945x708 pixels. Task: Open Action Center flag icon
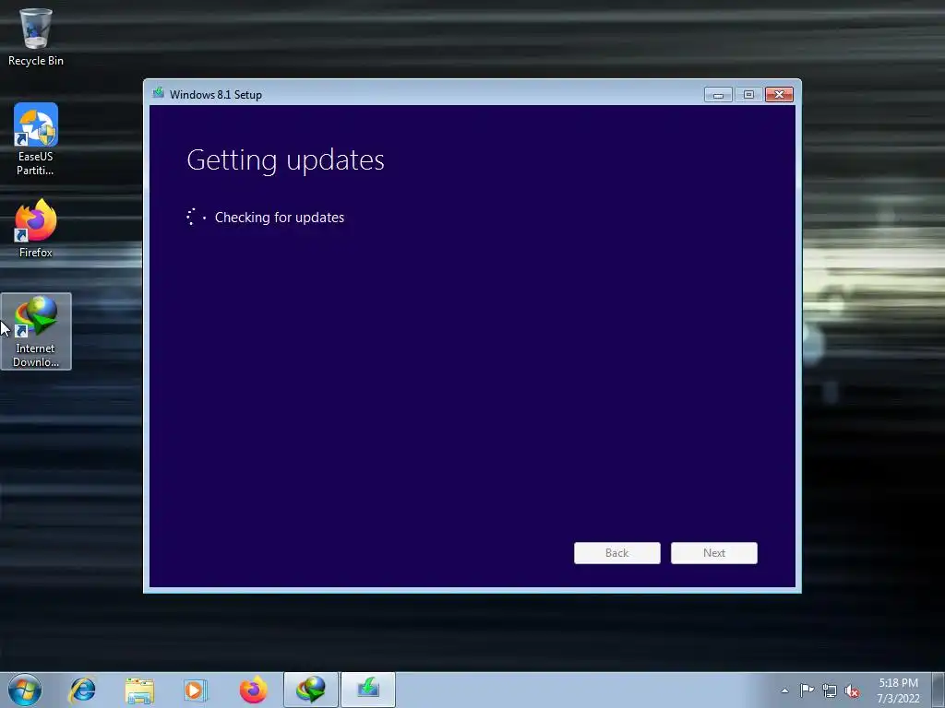pos(807,690)
